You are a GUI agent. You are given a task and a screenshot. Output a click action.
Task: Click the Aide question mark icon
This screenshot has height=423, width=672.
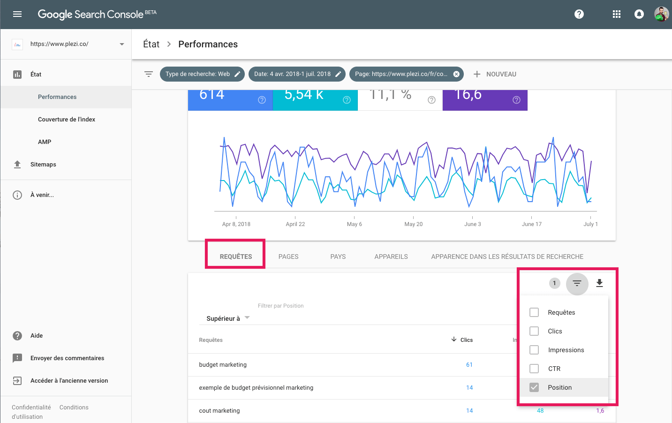(17, 336)
